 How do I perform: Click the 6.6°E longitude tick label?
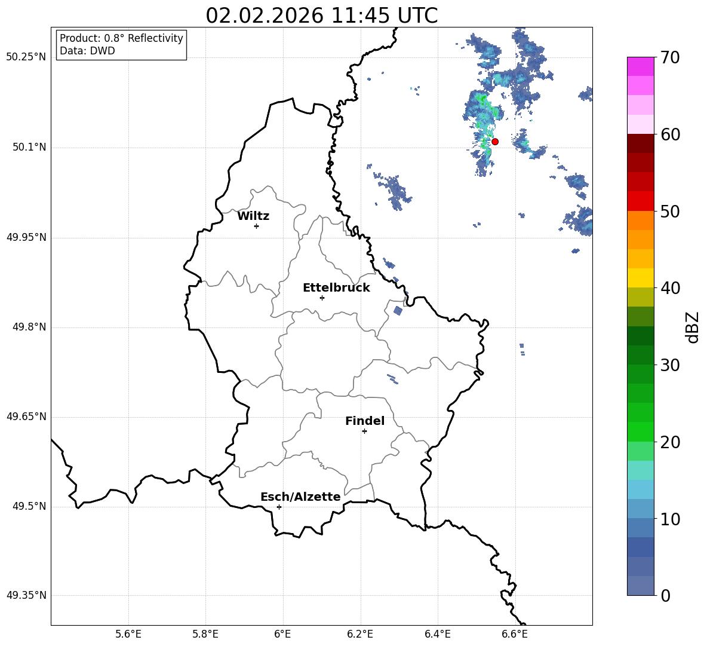tap(515, 634)
